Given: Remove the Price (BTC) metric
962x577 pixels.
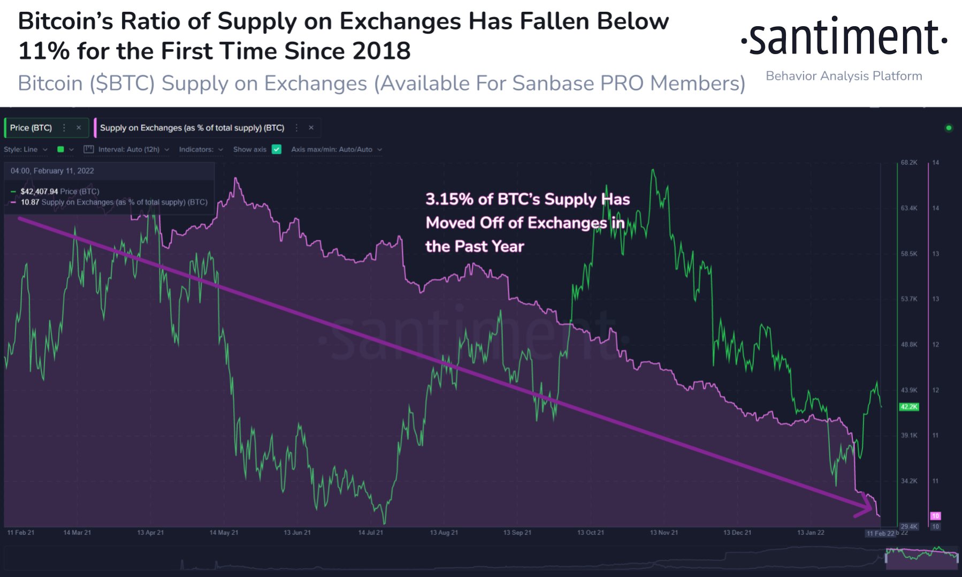Looking at the screenshot, I should (79, 127).
